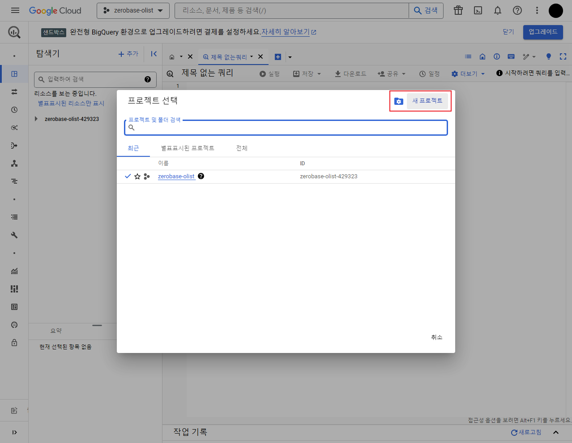
Task: Expand the zerobase-olist-429323 tree node
Action: coord(36,119)
